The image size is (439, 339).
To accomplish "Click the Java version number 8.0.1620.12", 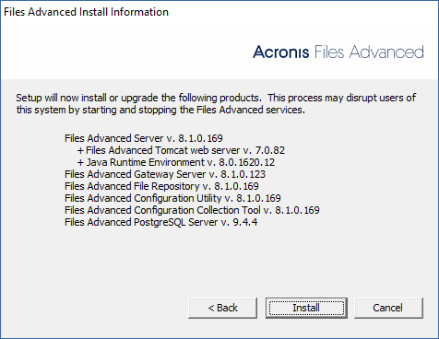I will pos(246,162).
